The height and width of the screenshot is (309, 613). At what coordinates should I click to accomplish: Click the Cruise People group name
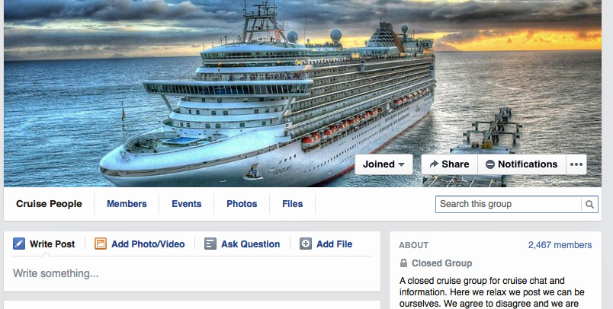[x=49, y=204]
